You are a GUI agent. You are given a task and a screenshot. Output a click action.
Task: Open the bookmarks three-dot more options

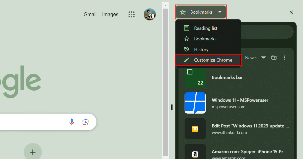(285, 58)
